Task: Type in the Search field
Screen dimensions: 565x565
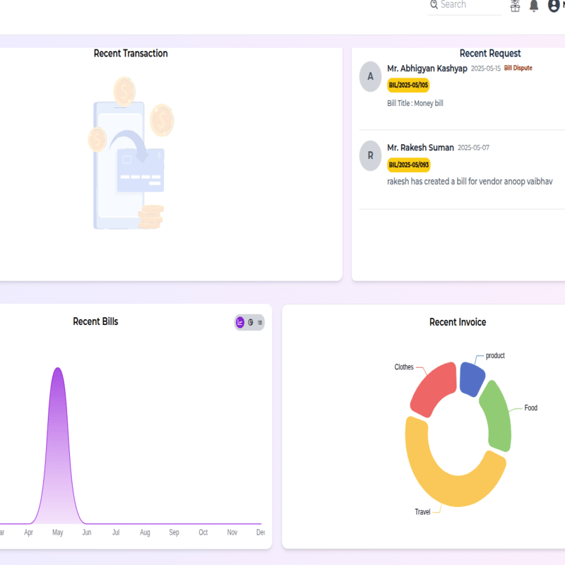Action: pyautogui.click(x=470, y=5)
